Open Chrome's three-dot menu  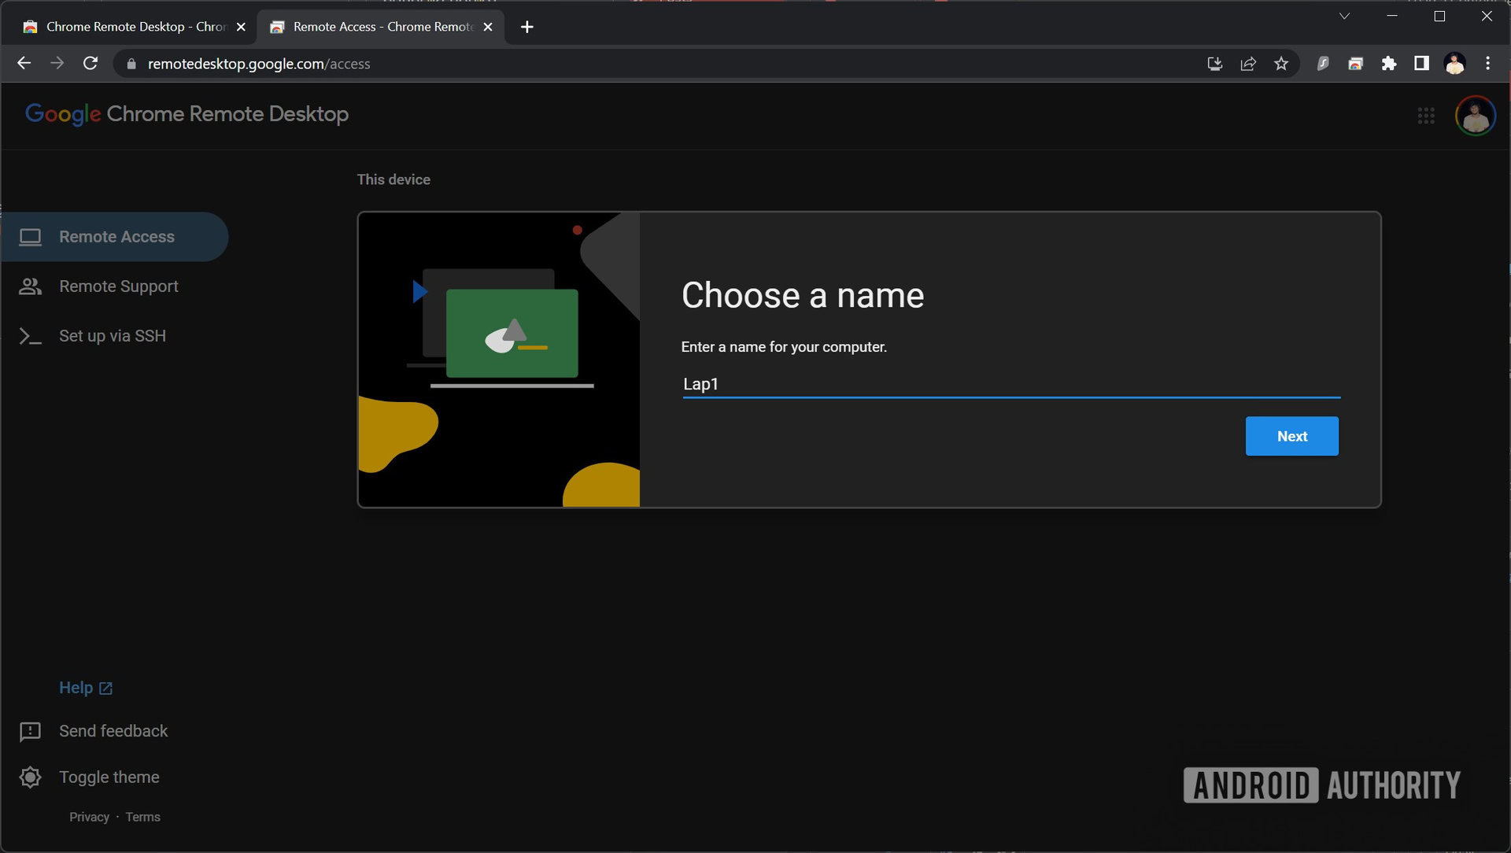coord(1487,64)
